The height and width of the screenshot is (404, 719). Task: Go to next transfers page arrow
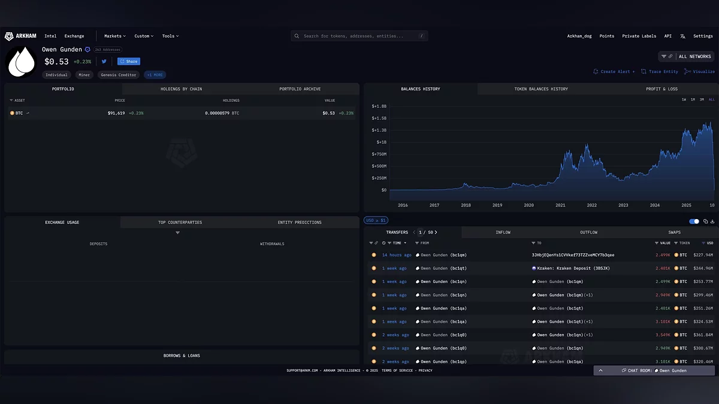coord(436,232)
